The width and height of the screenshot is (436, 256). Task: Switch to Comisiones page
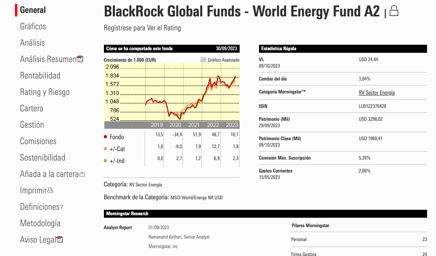tap(38, 141)
